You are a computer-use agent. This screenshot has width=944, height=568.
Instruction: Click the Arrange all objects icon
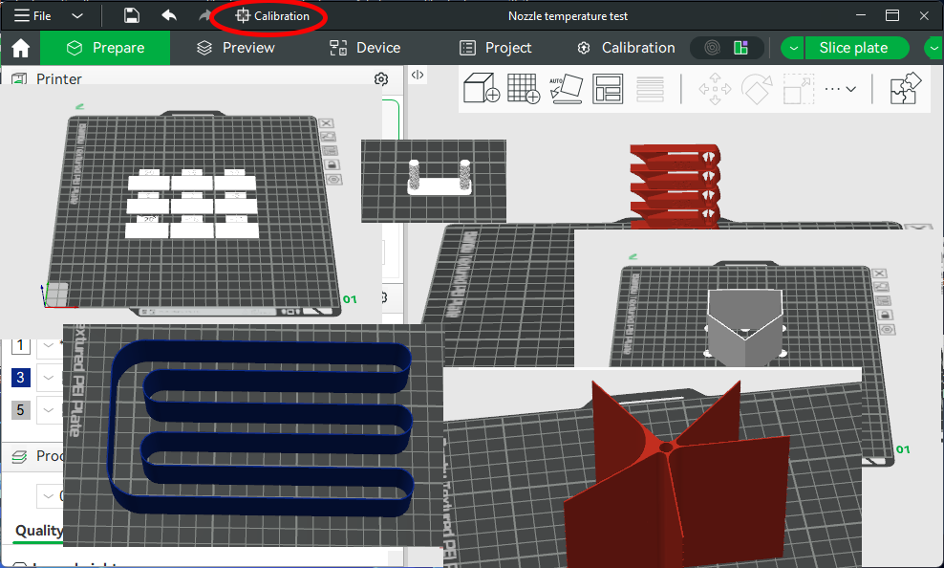(x=608, y=89)
